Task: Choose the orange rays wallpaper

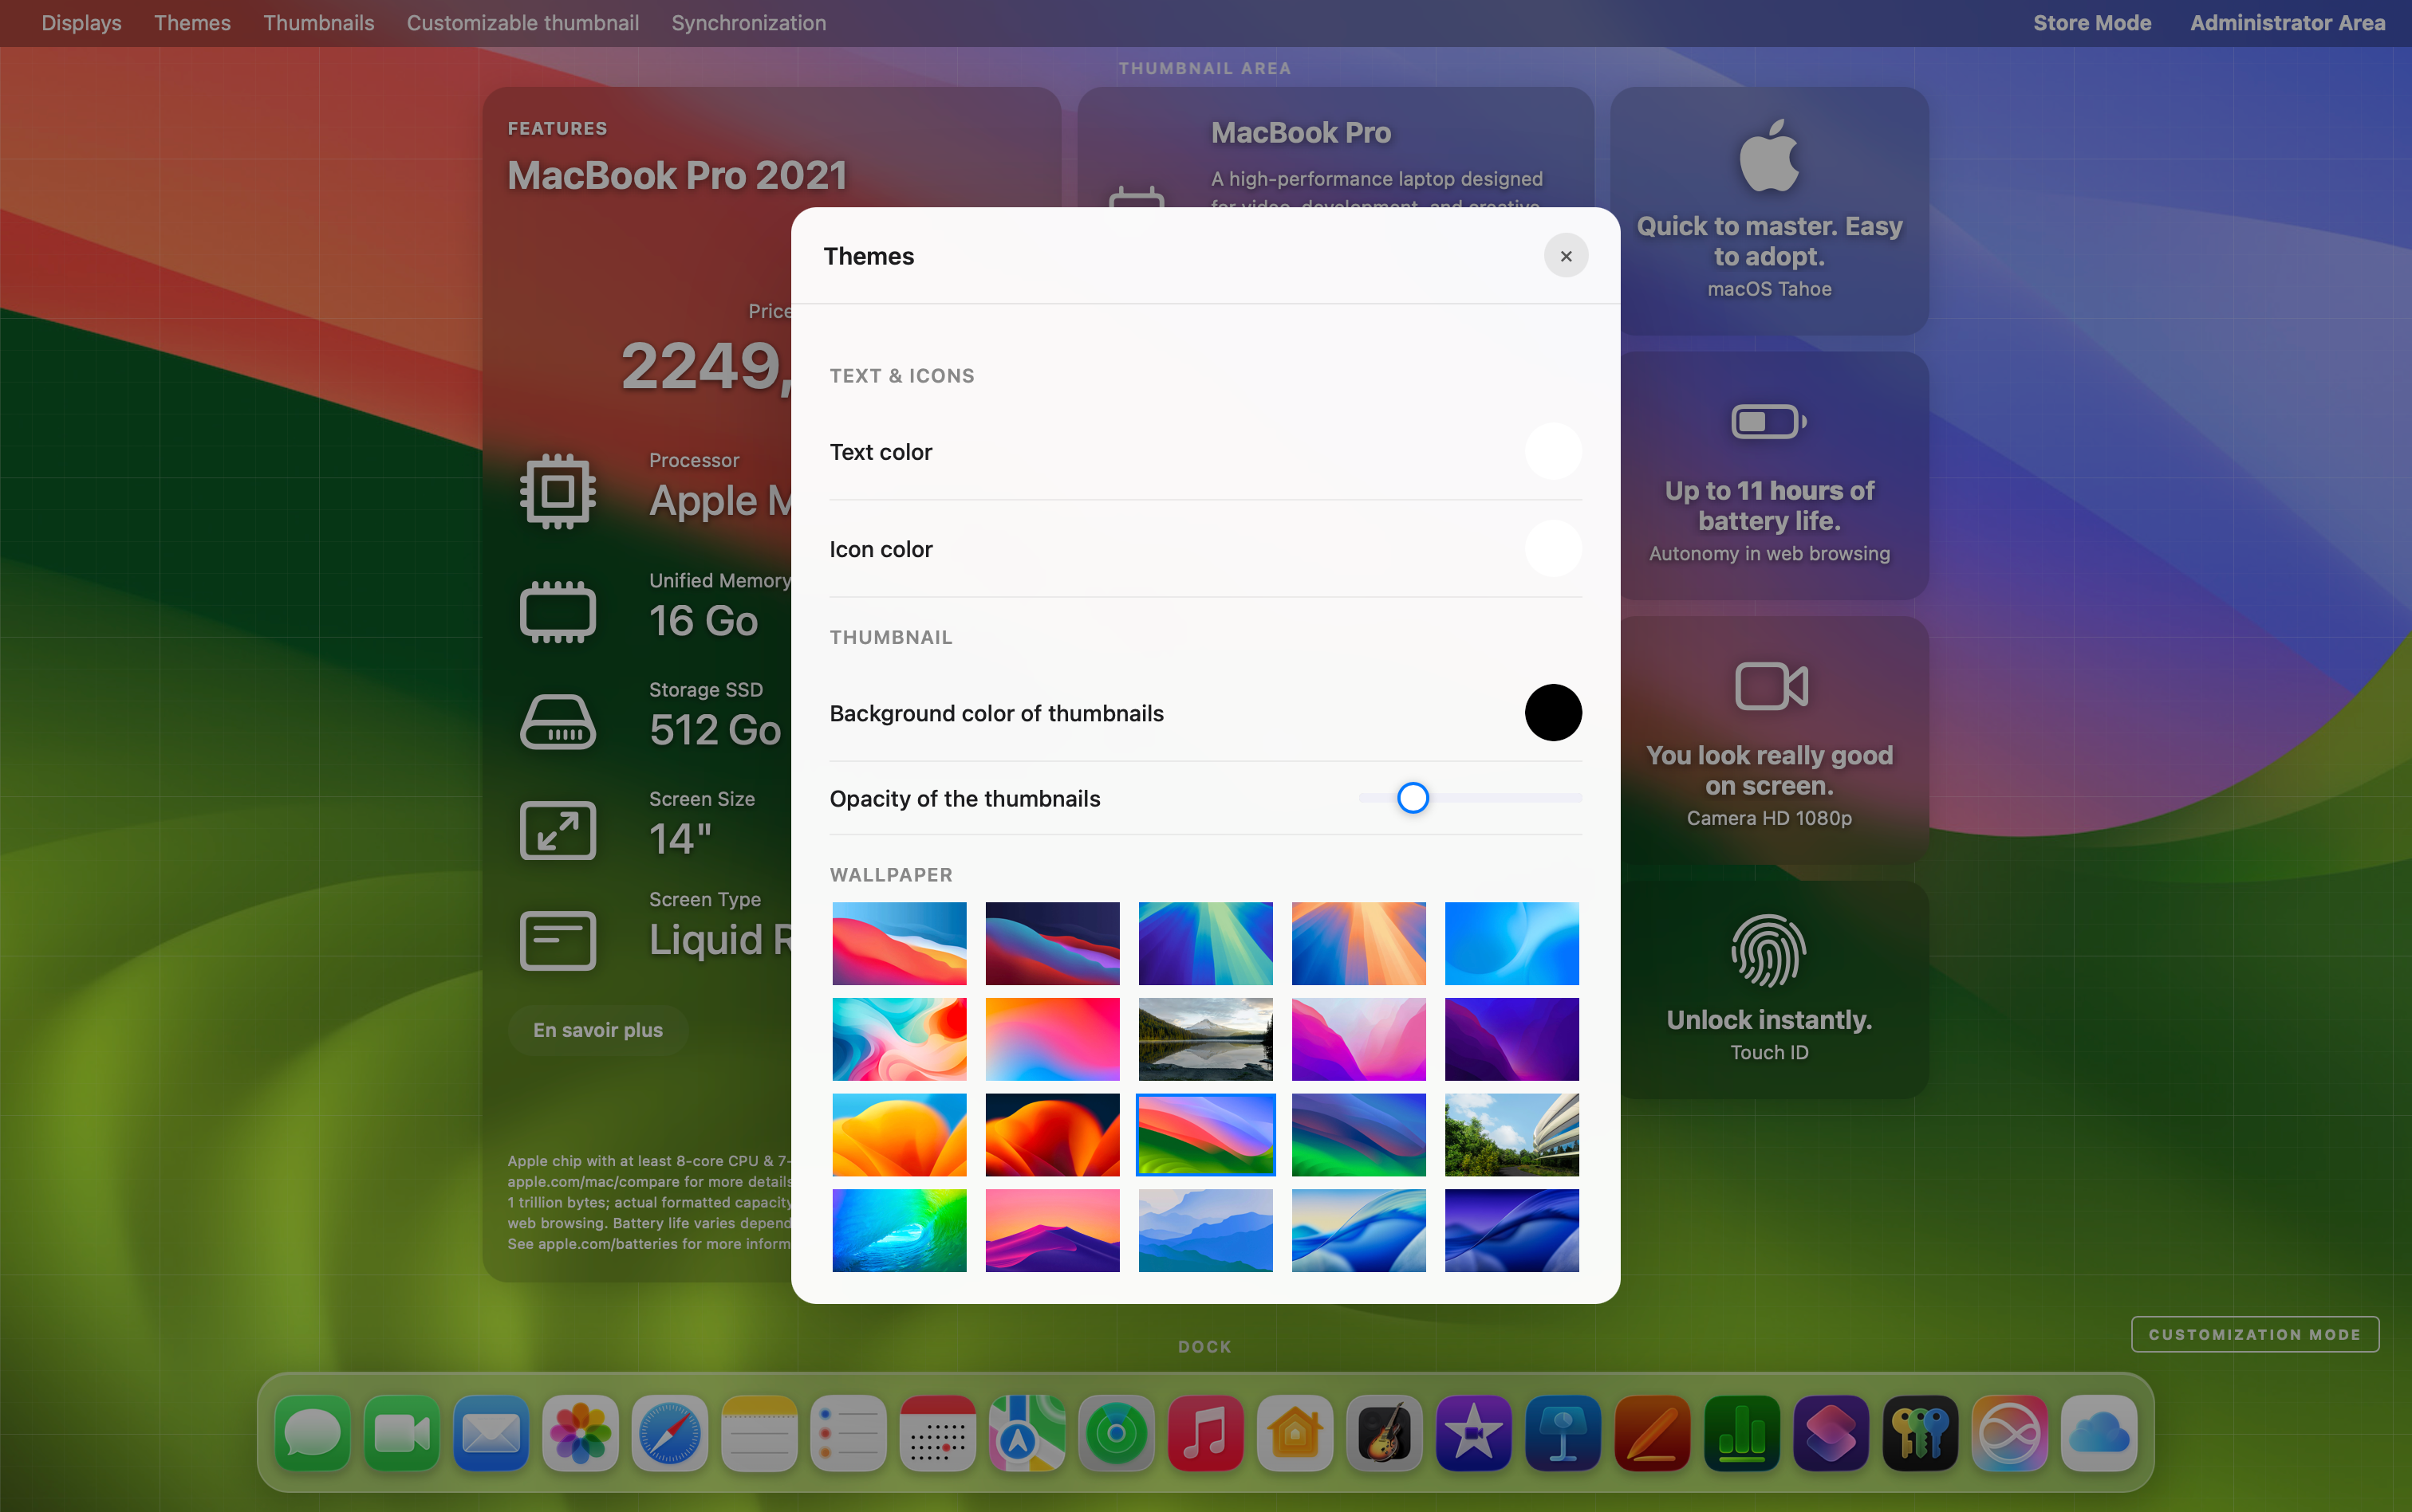Action: coord(1358,943)
